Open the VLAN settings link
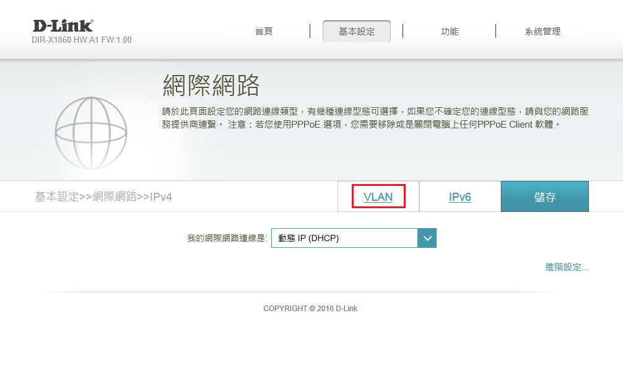This screenshot has height=370, width=623. (378, 197)
